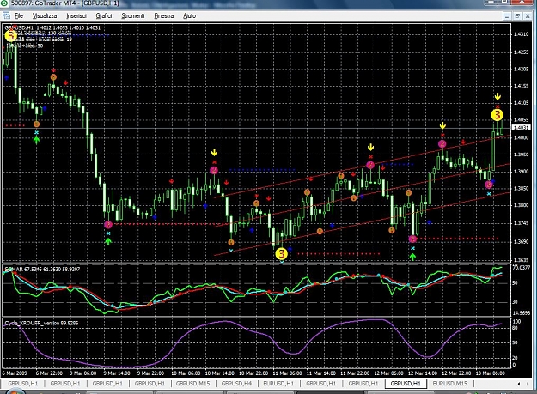Click the 13 Mar 06:00 time axis label

[x=490, y=373]
